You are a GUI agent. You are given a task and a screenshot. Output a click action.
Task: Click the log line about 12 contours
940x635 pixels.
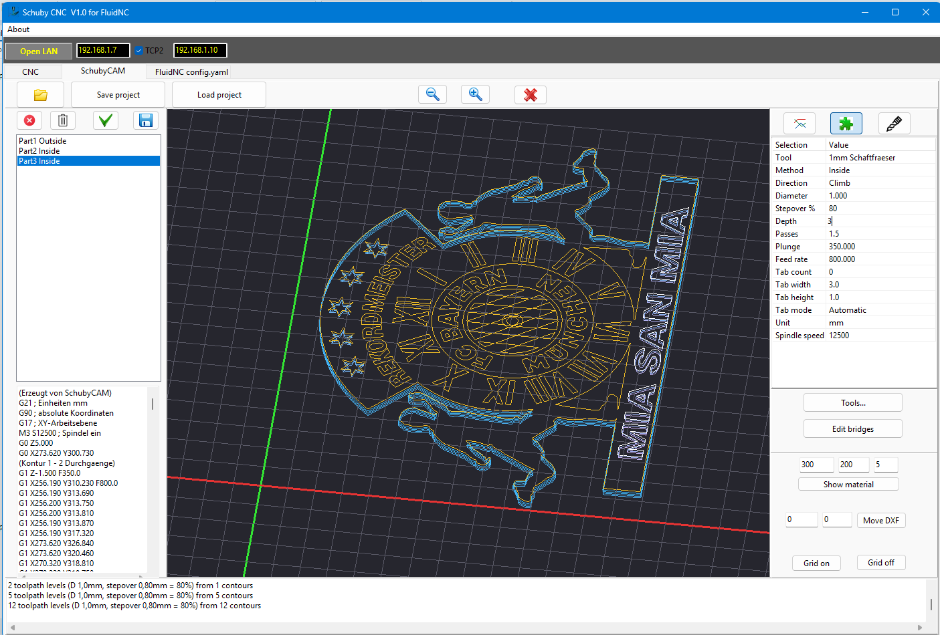(134, 606)
